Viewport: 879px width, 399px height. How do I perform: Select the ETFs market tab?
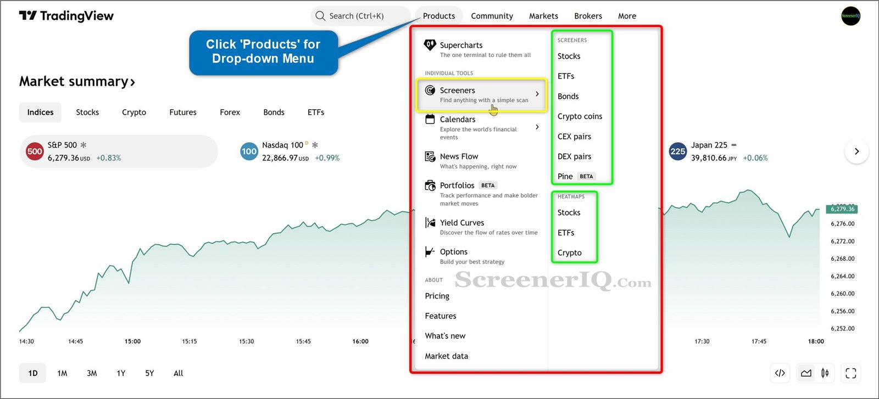pyautogui.click(x=316, y=113)
